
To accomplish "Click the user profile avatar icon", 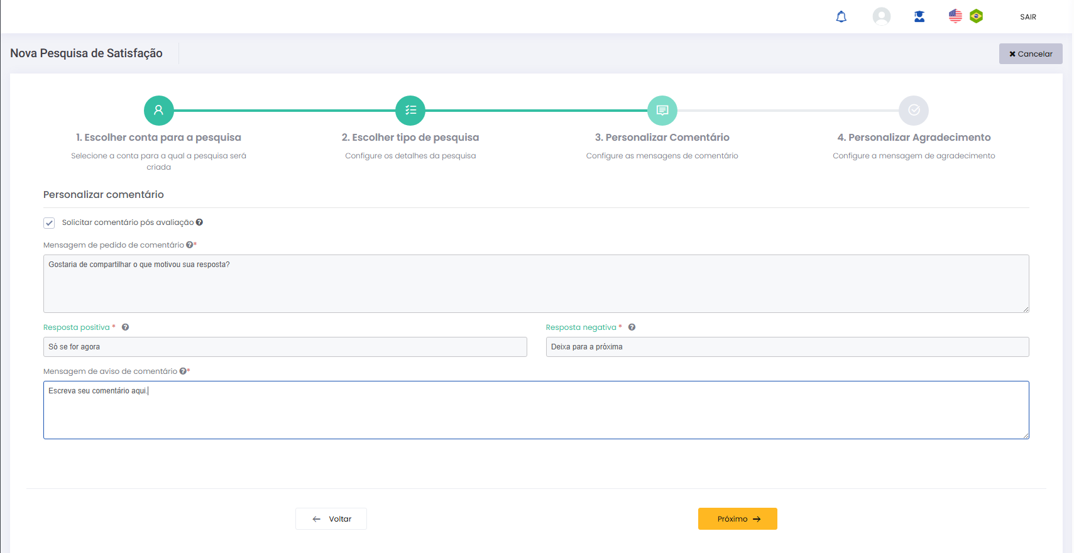I will click(881, 16).
